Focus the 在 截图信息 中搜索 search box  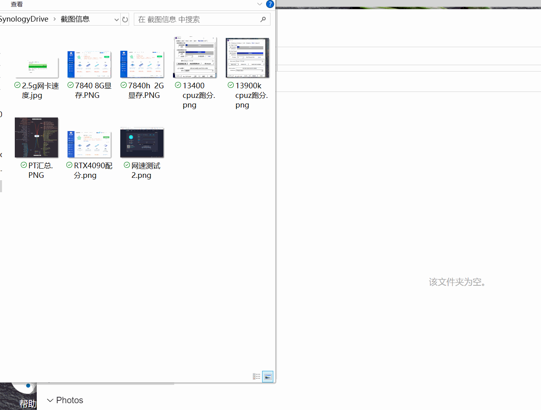point(196,19)
